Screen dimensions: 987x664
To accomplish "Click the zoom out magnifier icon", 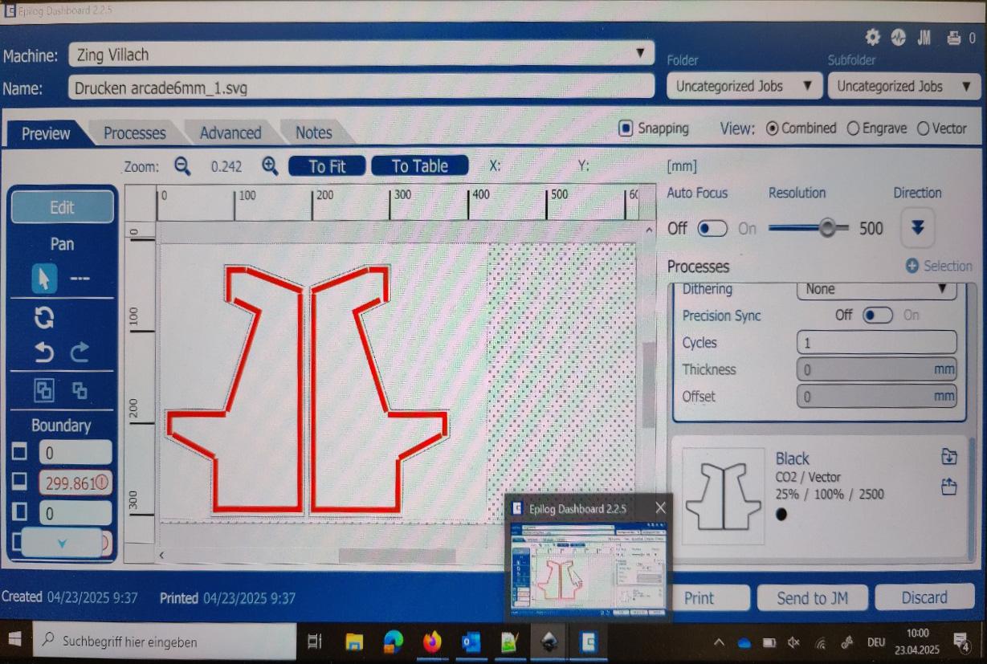I will [x=182, y=166].
